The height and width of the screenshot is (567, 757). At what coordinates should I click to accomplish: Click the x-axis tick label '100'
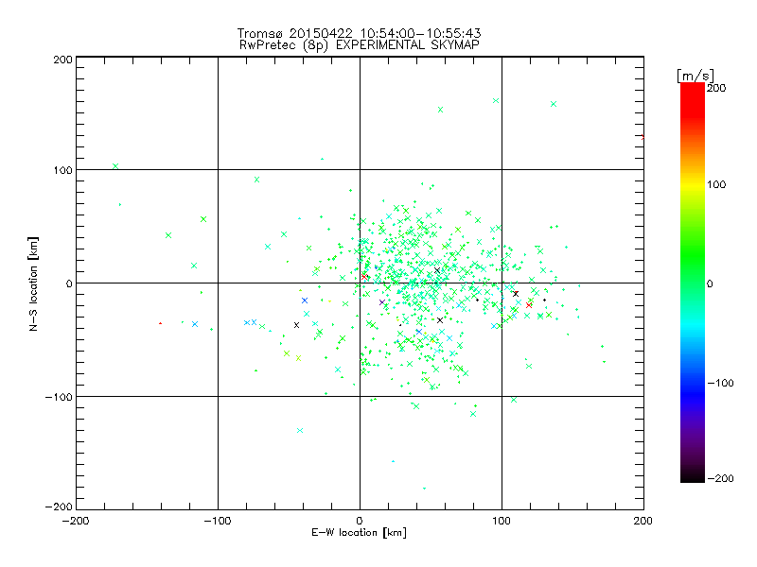pyautogui.click(x=502, y=521)
